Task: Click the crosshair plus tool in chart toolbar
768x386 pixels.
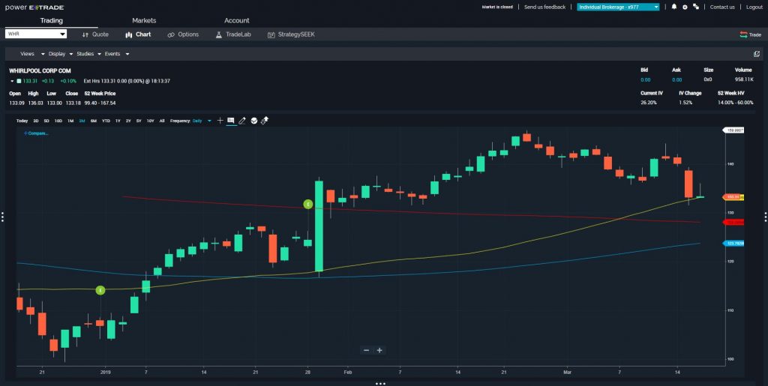Action: [220, 121]
